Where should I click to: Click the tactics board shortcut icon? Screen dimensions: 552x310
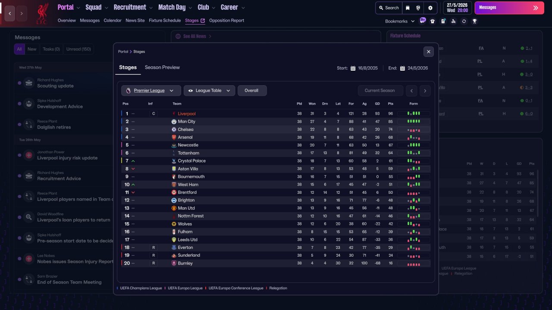coord(443,21)
